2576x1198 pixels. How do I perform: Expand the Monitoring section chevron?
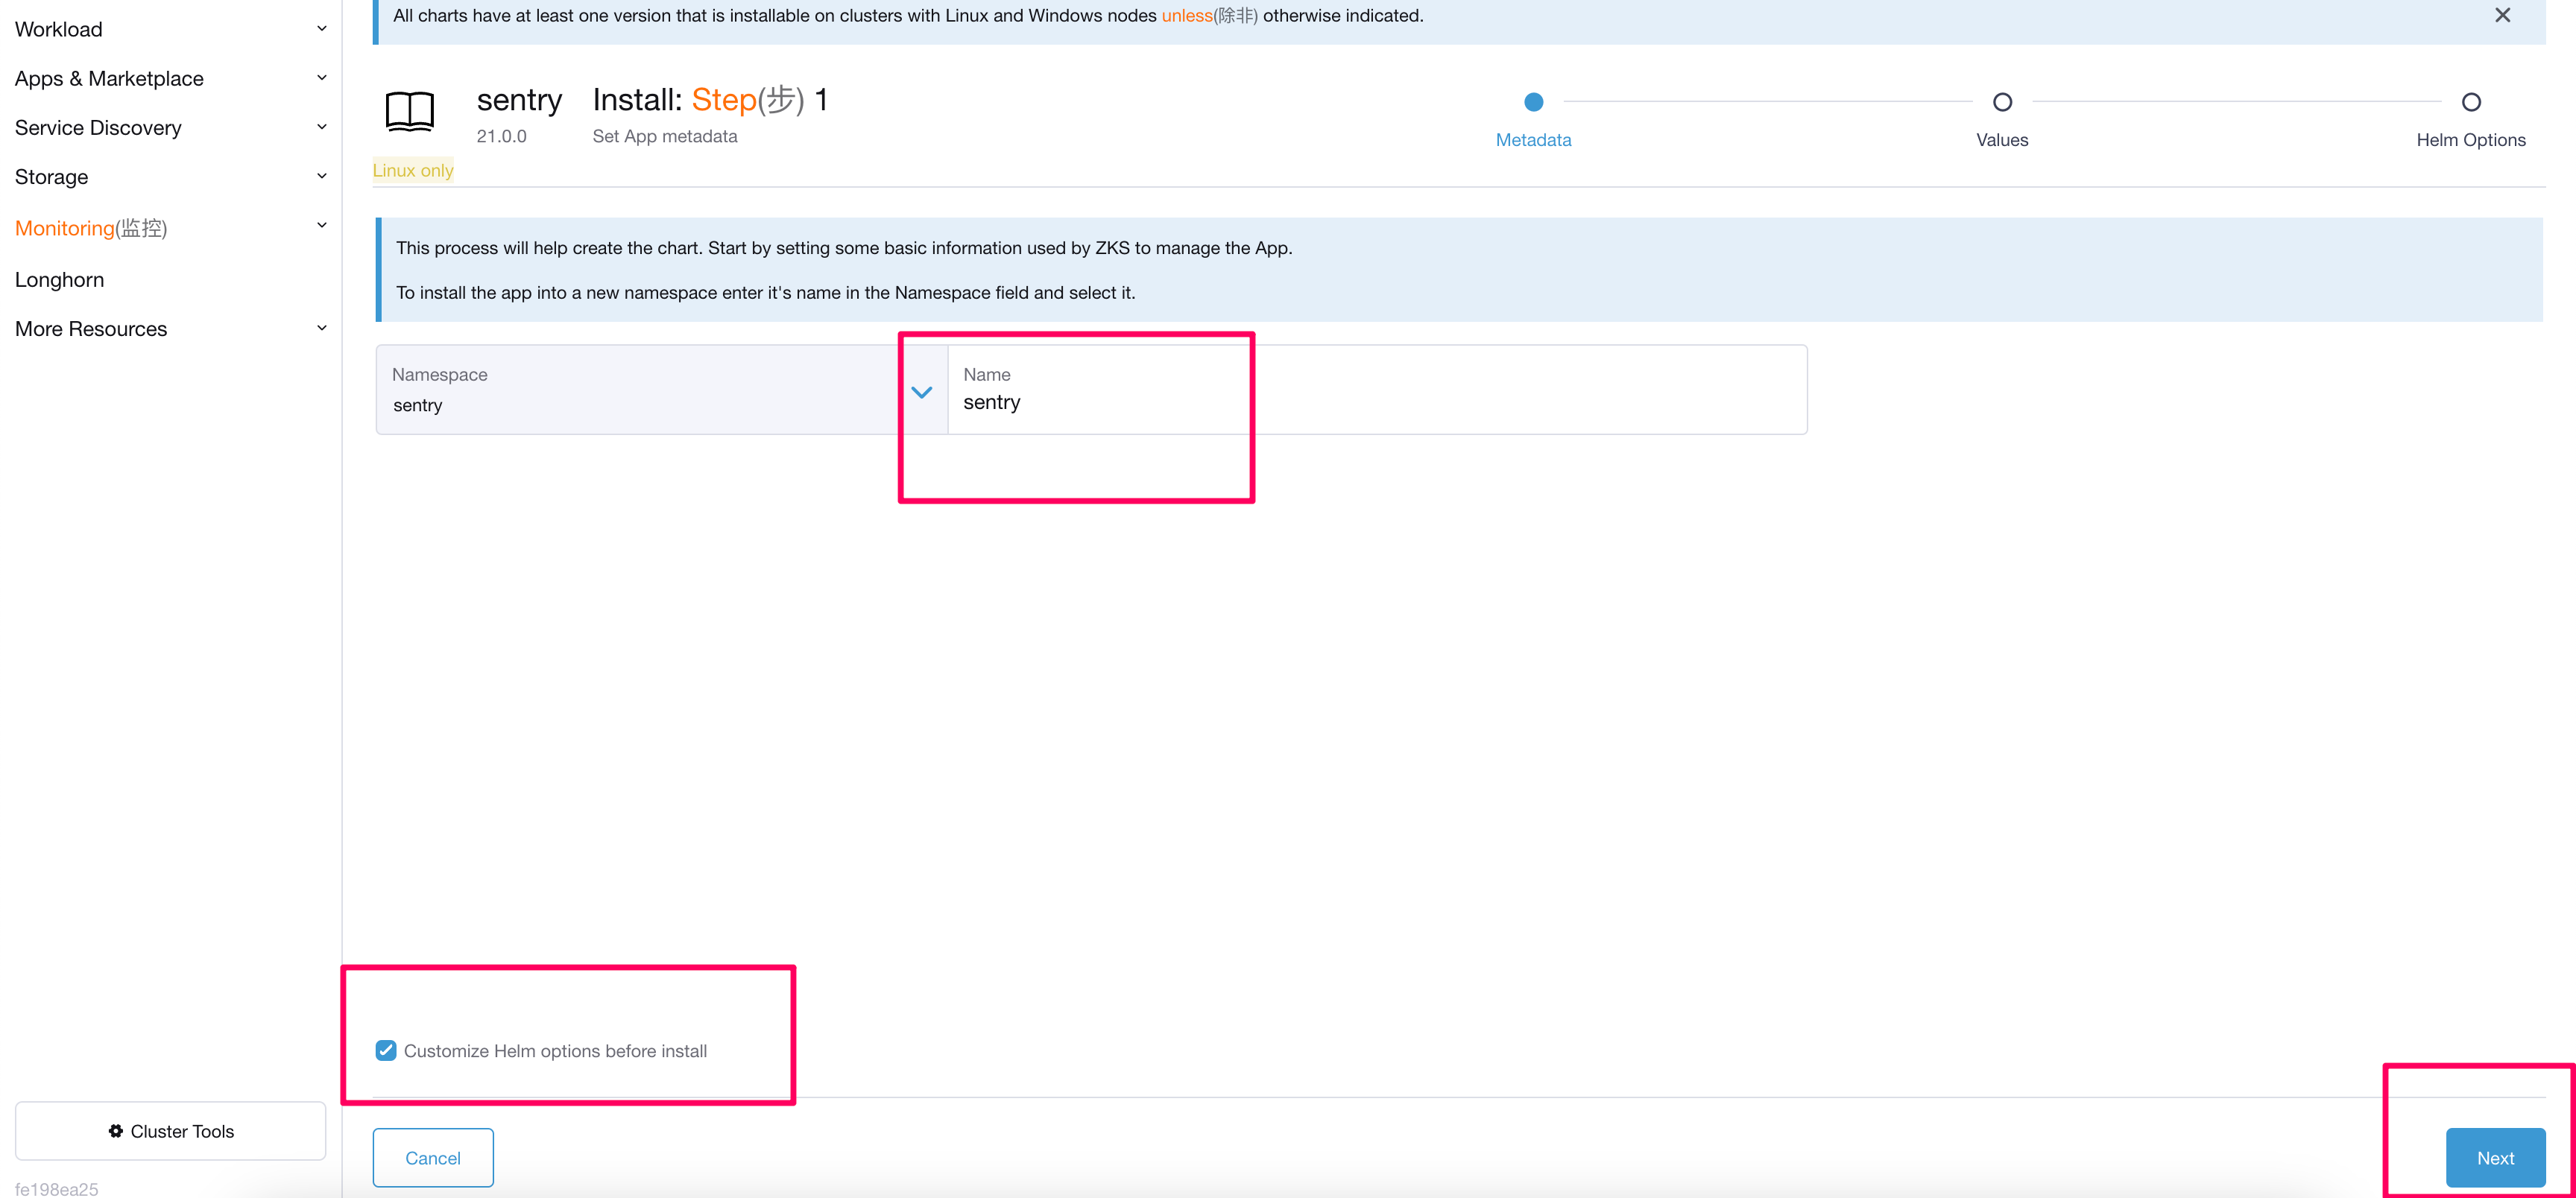pyautogui.click(x=322, y=226)
